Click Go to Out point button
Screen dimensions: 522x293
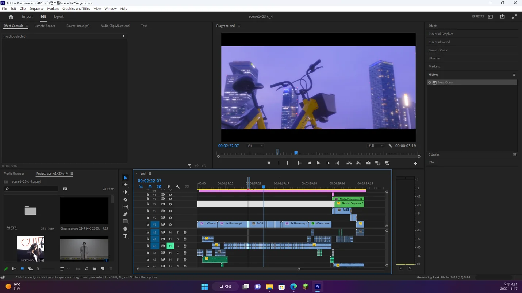(x=337, y=163)
